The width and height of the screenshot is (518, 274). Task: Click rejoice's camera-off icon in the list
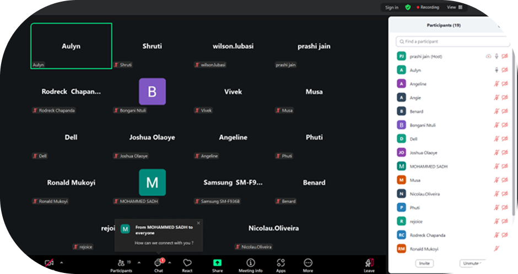point(505,221)
